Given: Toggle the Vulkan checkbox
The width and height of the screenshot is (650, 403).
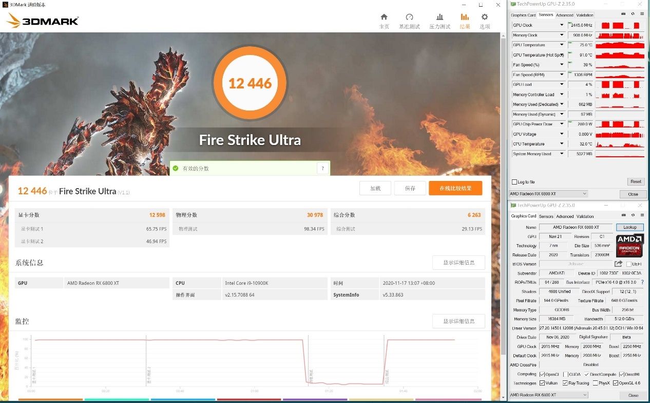Looking at the screenshot, I should 542,383.
